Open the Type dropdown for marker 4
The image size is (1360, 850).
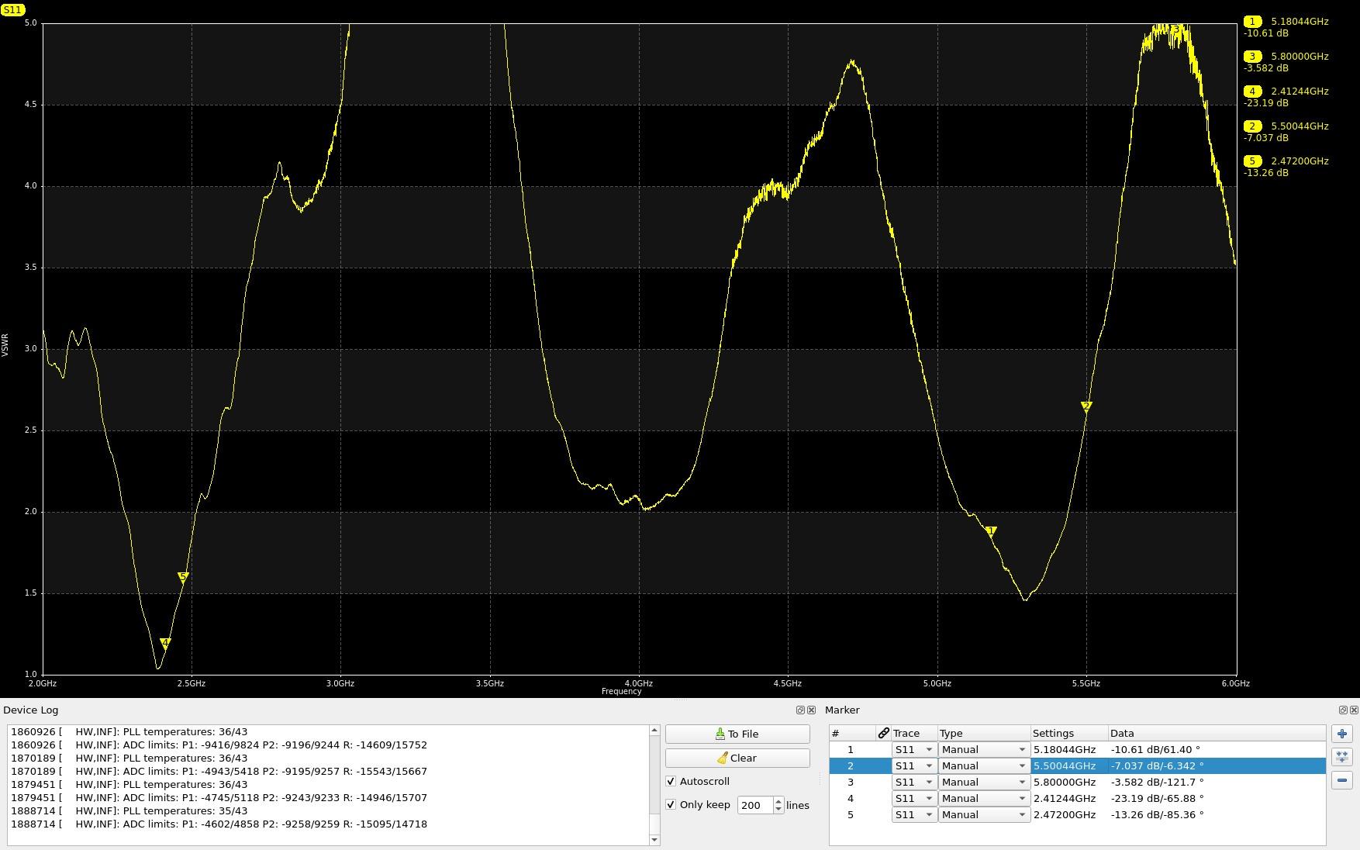(984, 799)
